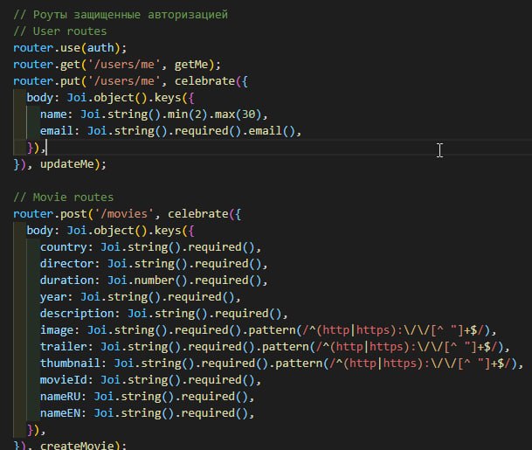Screen dimensions: 532x450
Task: Click the '// User routes' comment
Action: click(x=60, y=31)
